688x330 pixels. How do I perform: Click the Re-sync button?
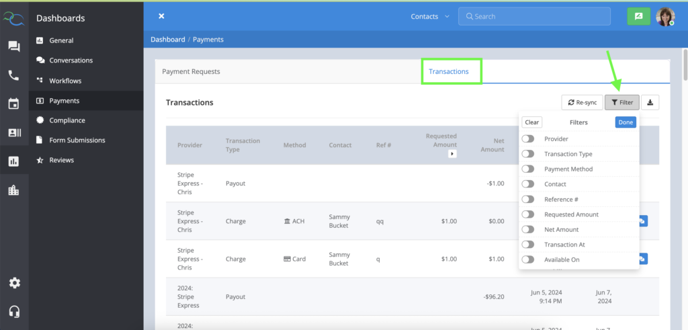point(583,102)
